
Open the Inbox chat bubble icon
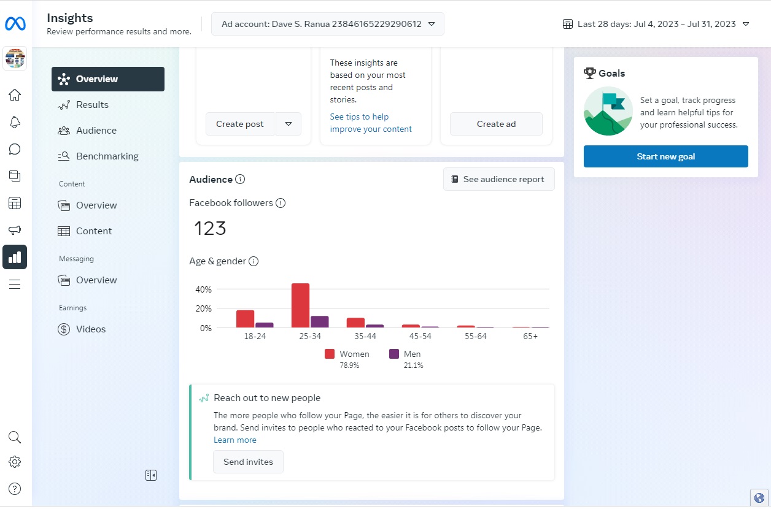point(15,149)
